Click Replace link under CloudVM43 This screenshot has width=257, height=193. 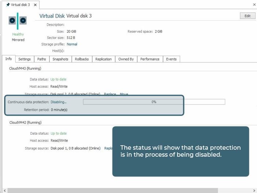click(x=110, y=94)
